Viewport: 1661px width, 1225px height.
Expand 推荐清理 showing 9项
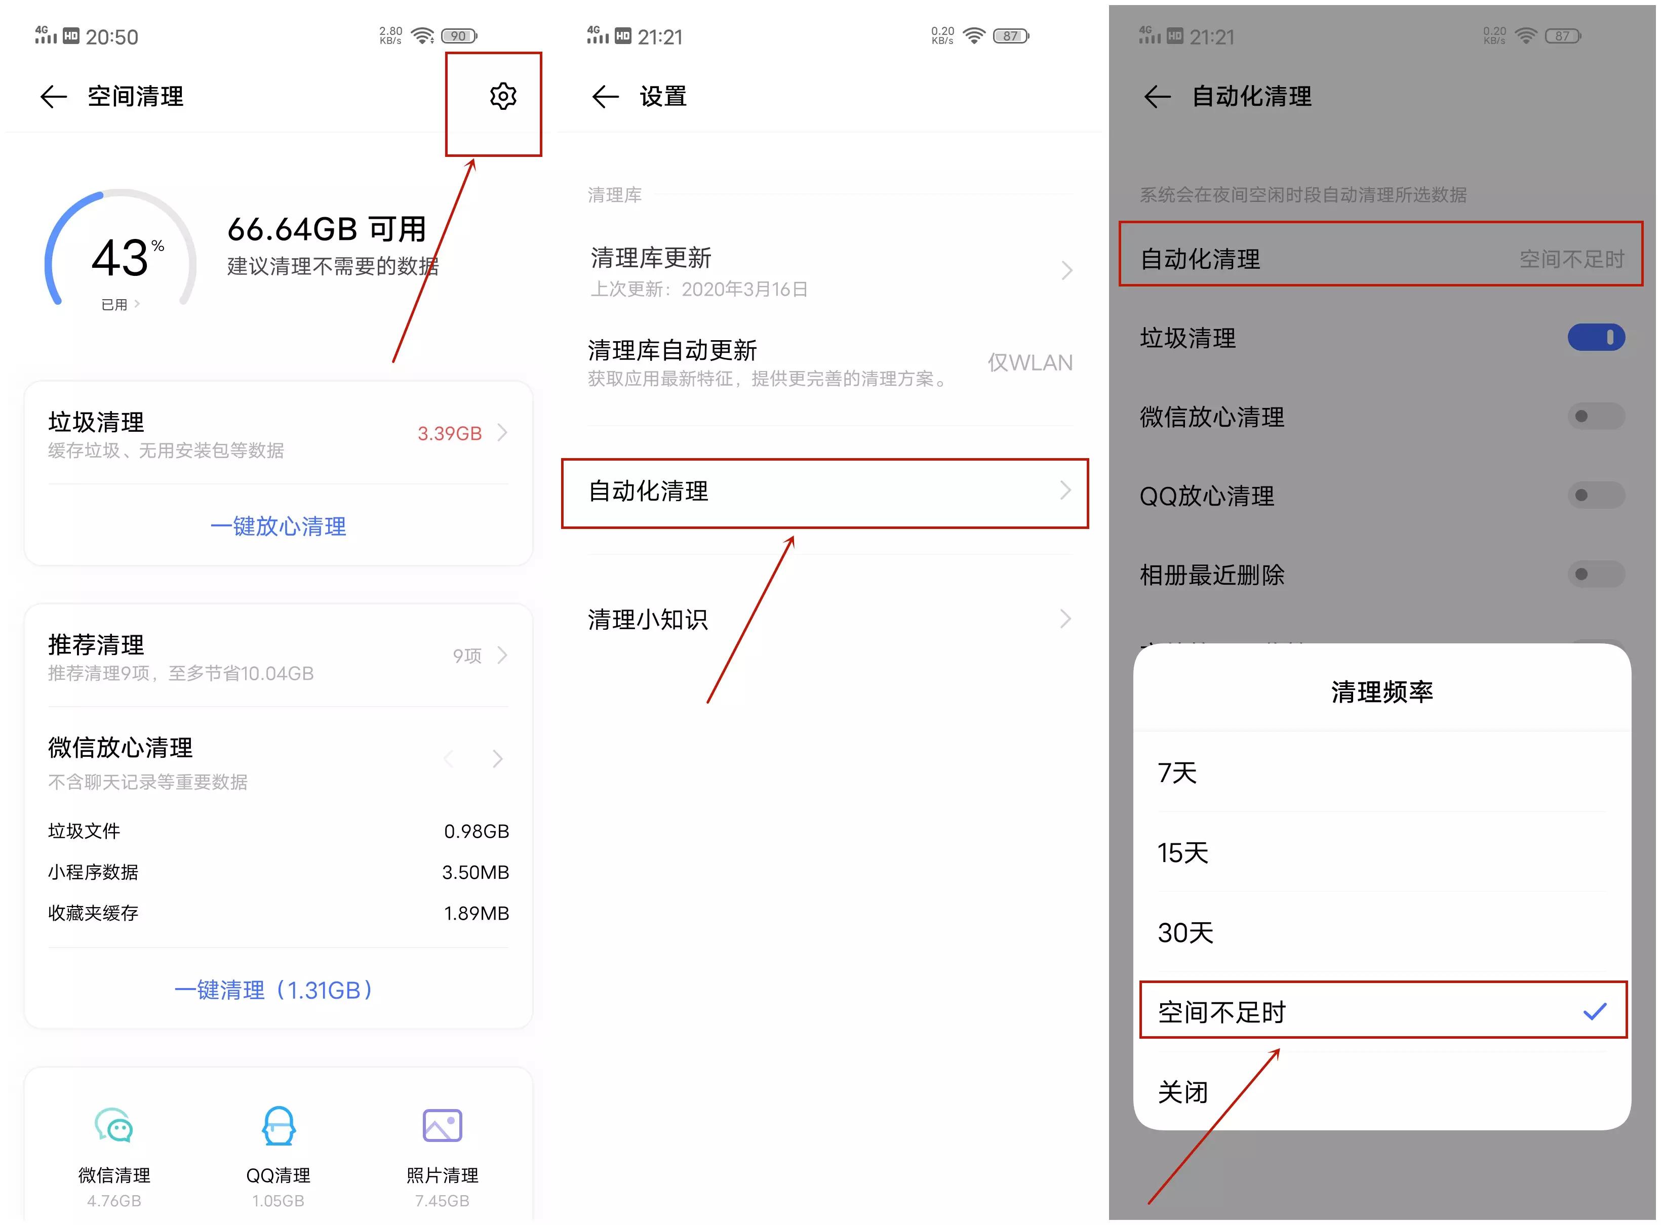503,655
